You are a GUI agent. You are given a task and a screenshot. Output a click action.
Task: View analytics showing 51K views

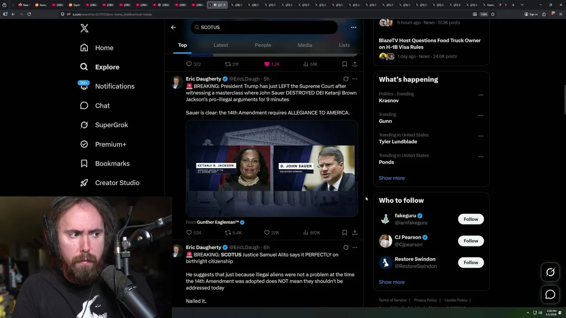[x=310, y=64]
